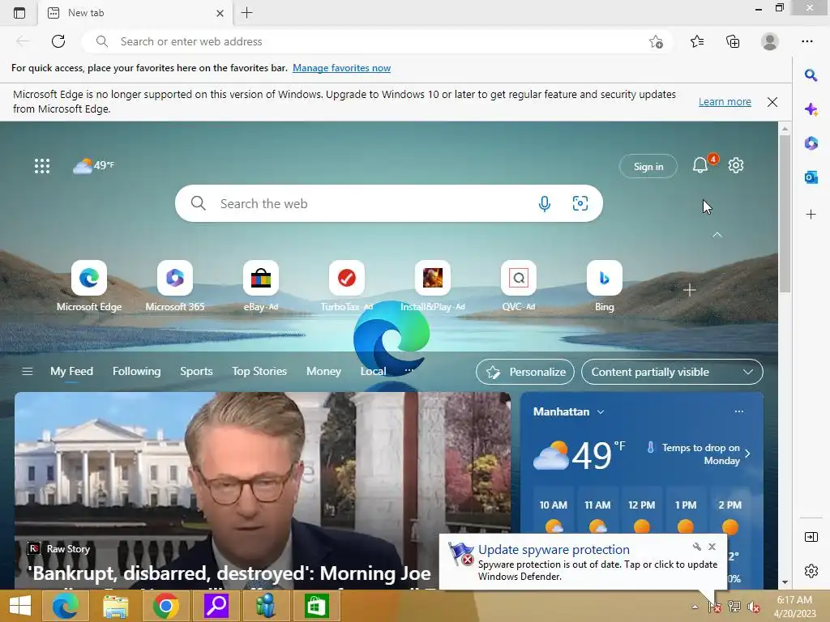The image size is (830, 622).
Task: Click the Sign in button
Action: coord(648,166)
